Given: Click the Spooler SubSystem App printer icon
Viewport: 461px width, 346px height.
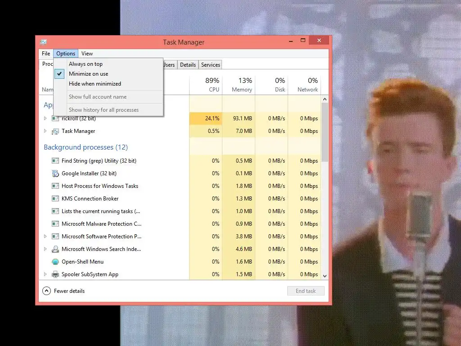Looking at the screenshot, I should (x=55, y=274).
